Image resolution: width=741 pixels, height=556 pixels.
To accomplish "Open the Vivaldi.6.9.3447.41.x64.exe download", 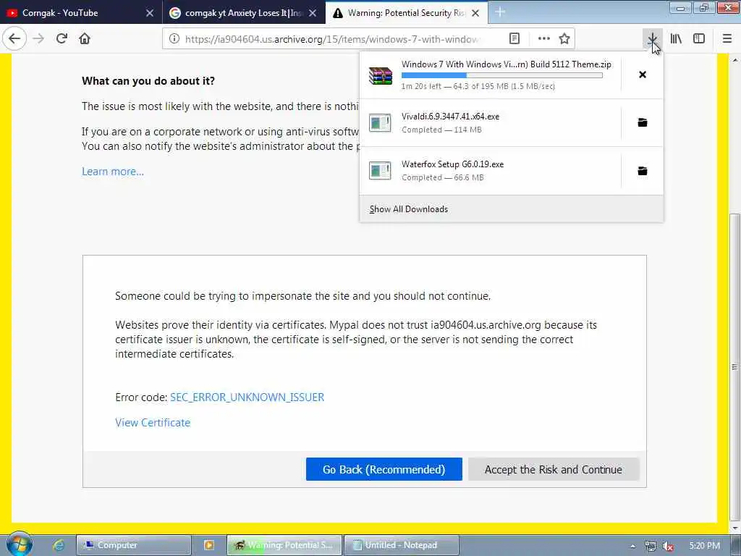I will point(490,123).
